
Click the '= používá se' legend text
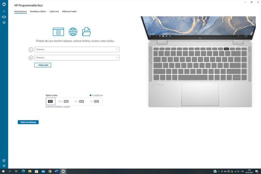(97, 96)
